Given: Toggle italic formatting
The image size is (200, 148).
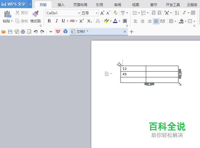Looking at the screenshot, I should tap(56, 21).
